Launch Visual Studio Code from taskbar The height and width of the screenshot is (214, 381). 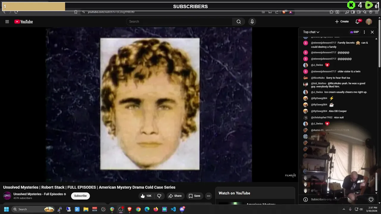(173, 209)
